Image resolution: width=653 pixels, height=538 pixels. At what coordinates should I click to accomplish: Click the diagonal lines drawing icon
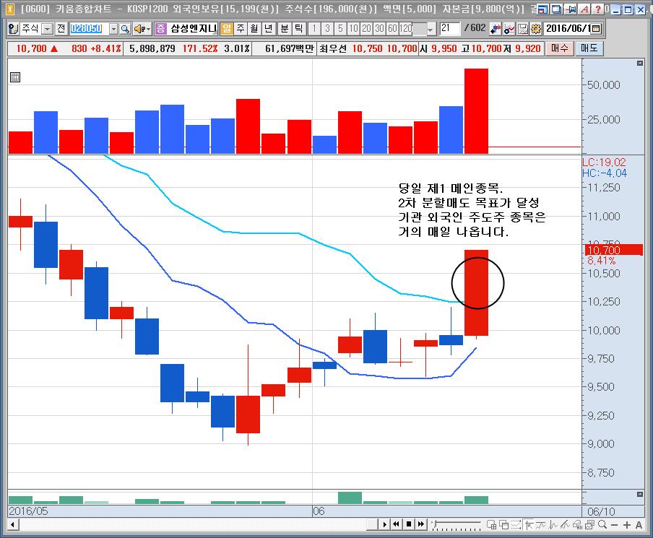[565, 525]
